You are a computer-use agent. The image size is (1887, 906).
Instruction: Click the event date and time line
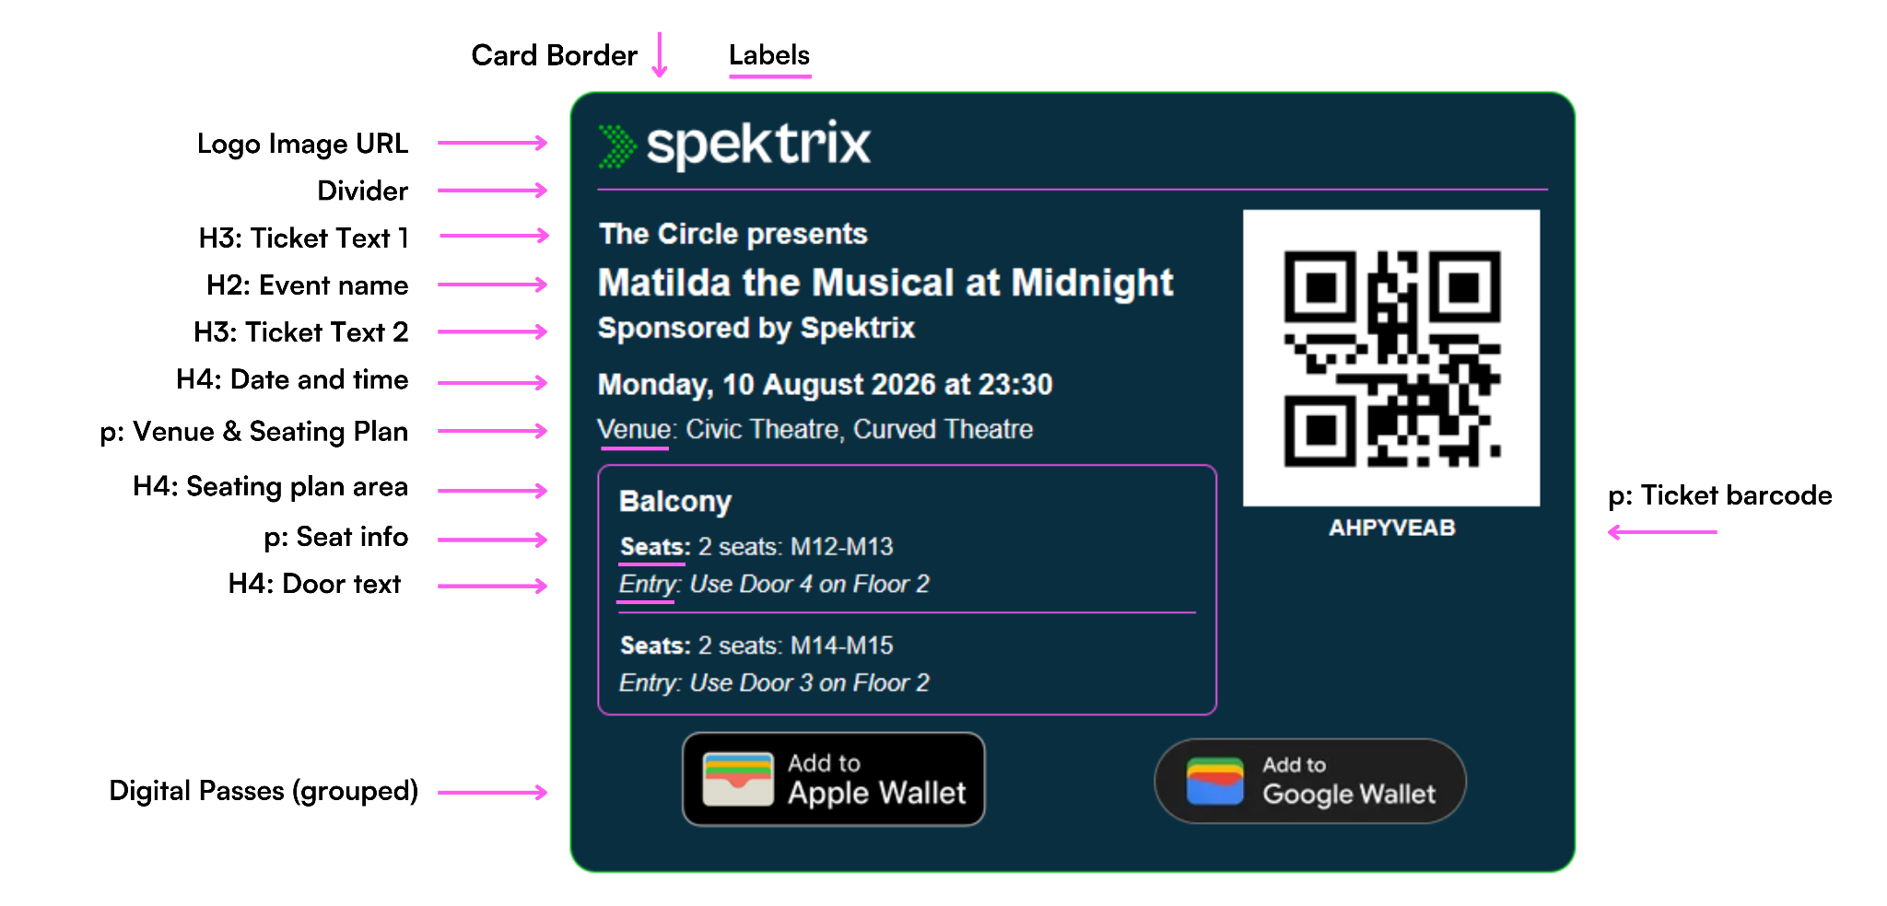825,384
